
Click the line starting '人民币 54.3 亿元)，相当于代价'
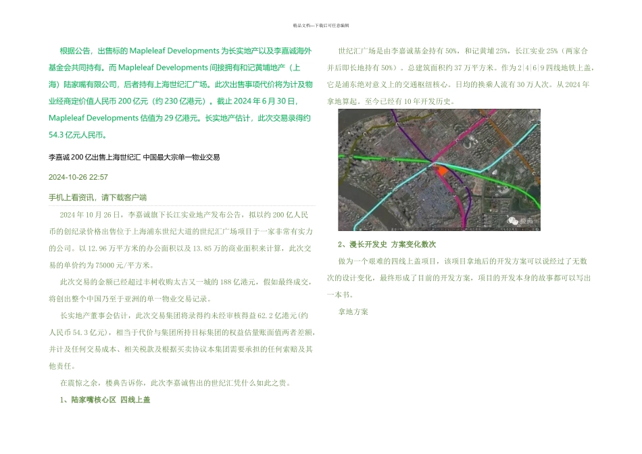182,332
